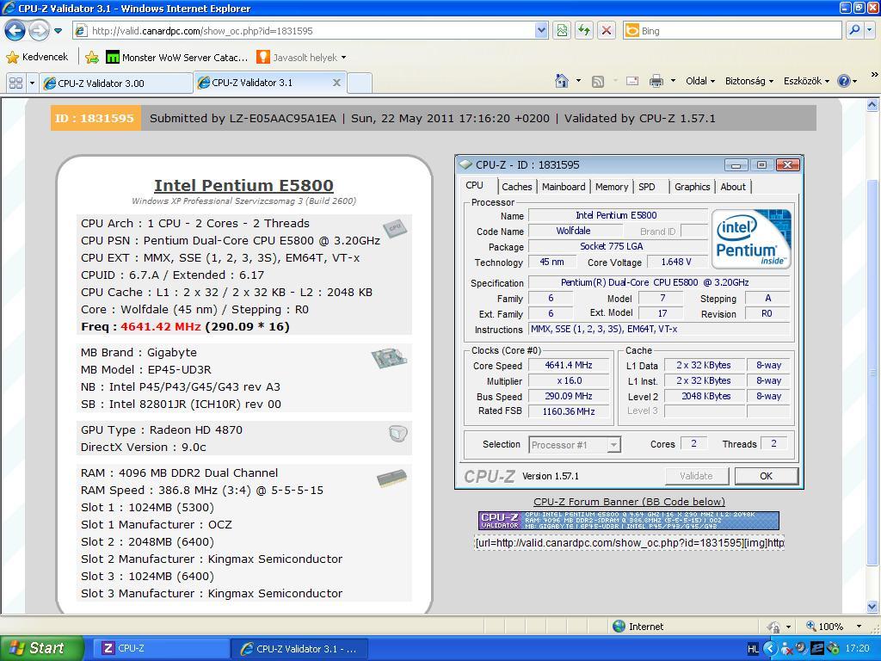Click the OK button in CPU-Z
Image resolution: width=881 pixels, height=661 pixels.
[x=767, y=476]
